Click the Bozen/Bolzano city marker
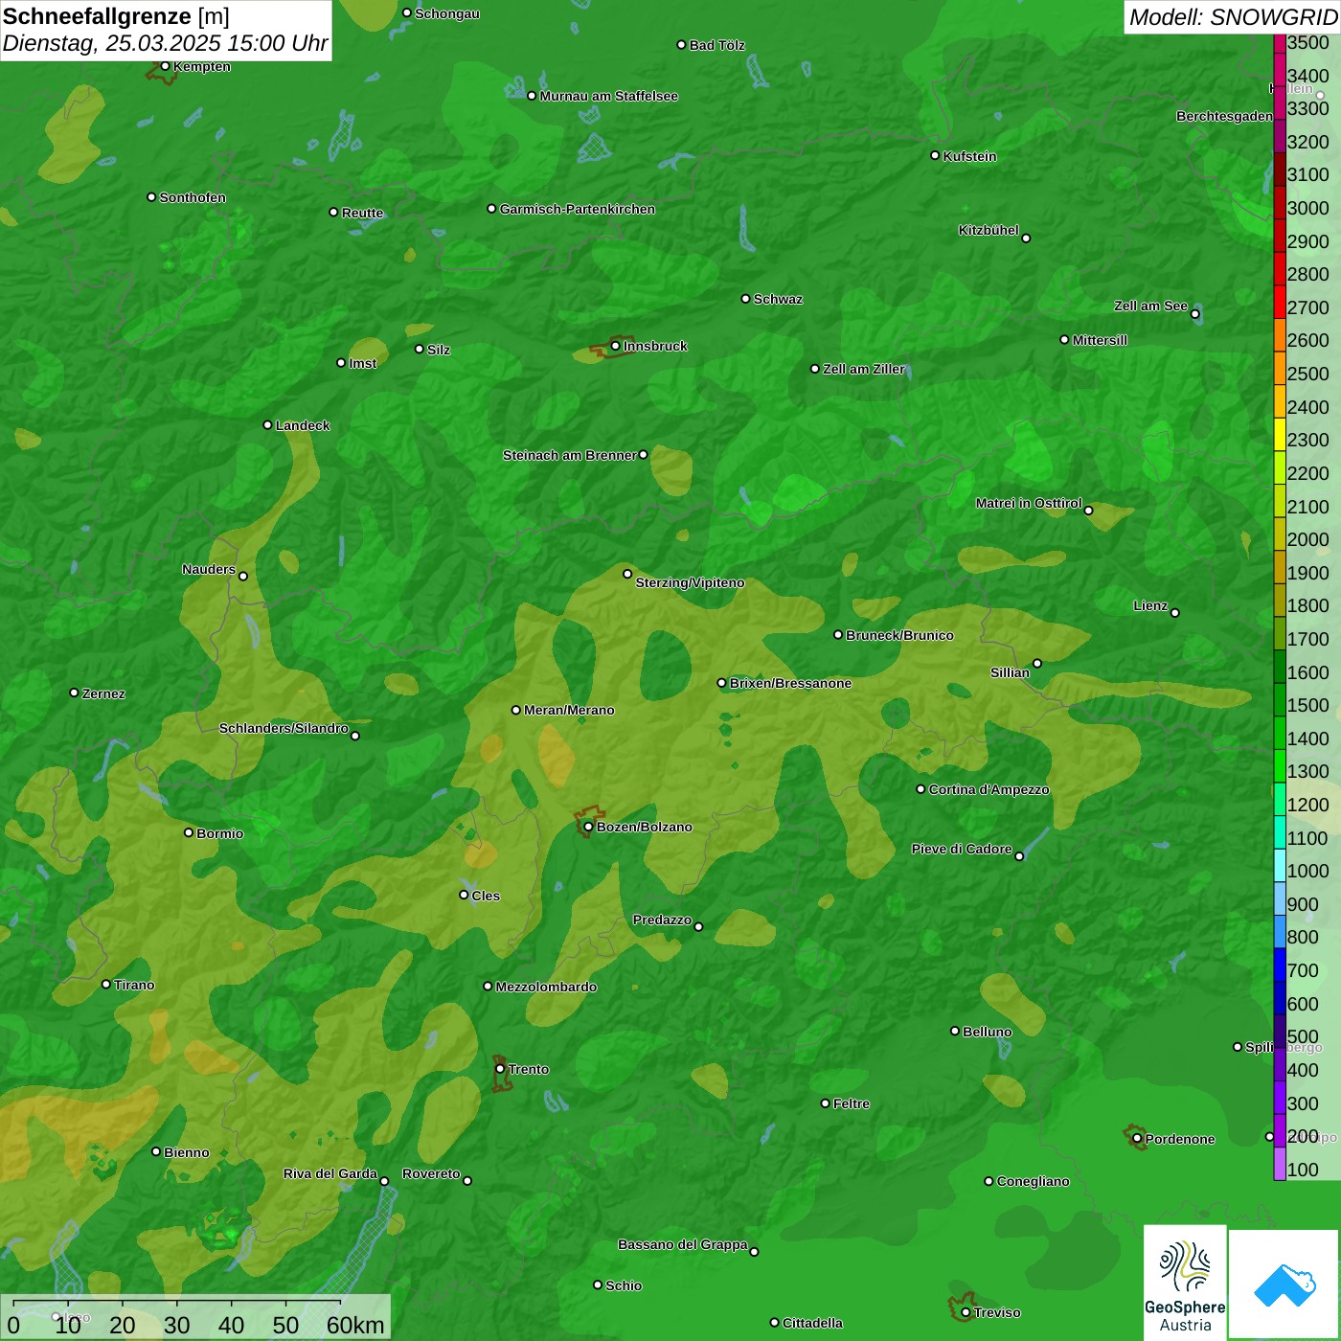1341x1341 pixels. [588, 827]
